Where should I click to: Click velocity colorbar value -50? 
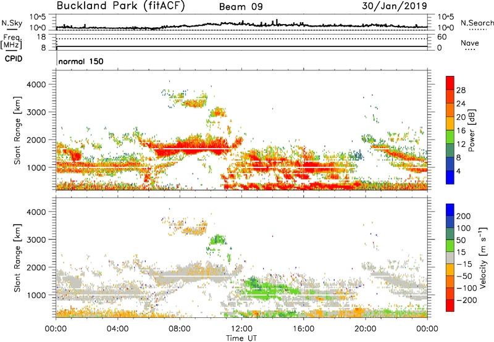(464, 276)
